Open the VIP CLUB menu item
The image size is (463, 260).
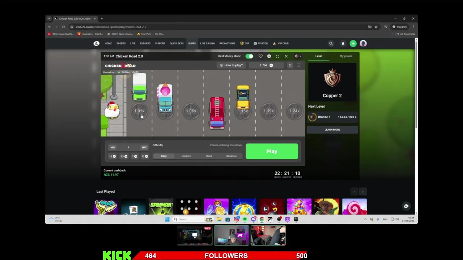pos(281,43)
